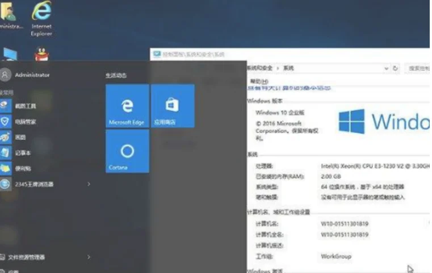Viewport: 432px width, 273px height.
Task: Click the refresh button beside address bar
Action: point(395,68)
